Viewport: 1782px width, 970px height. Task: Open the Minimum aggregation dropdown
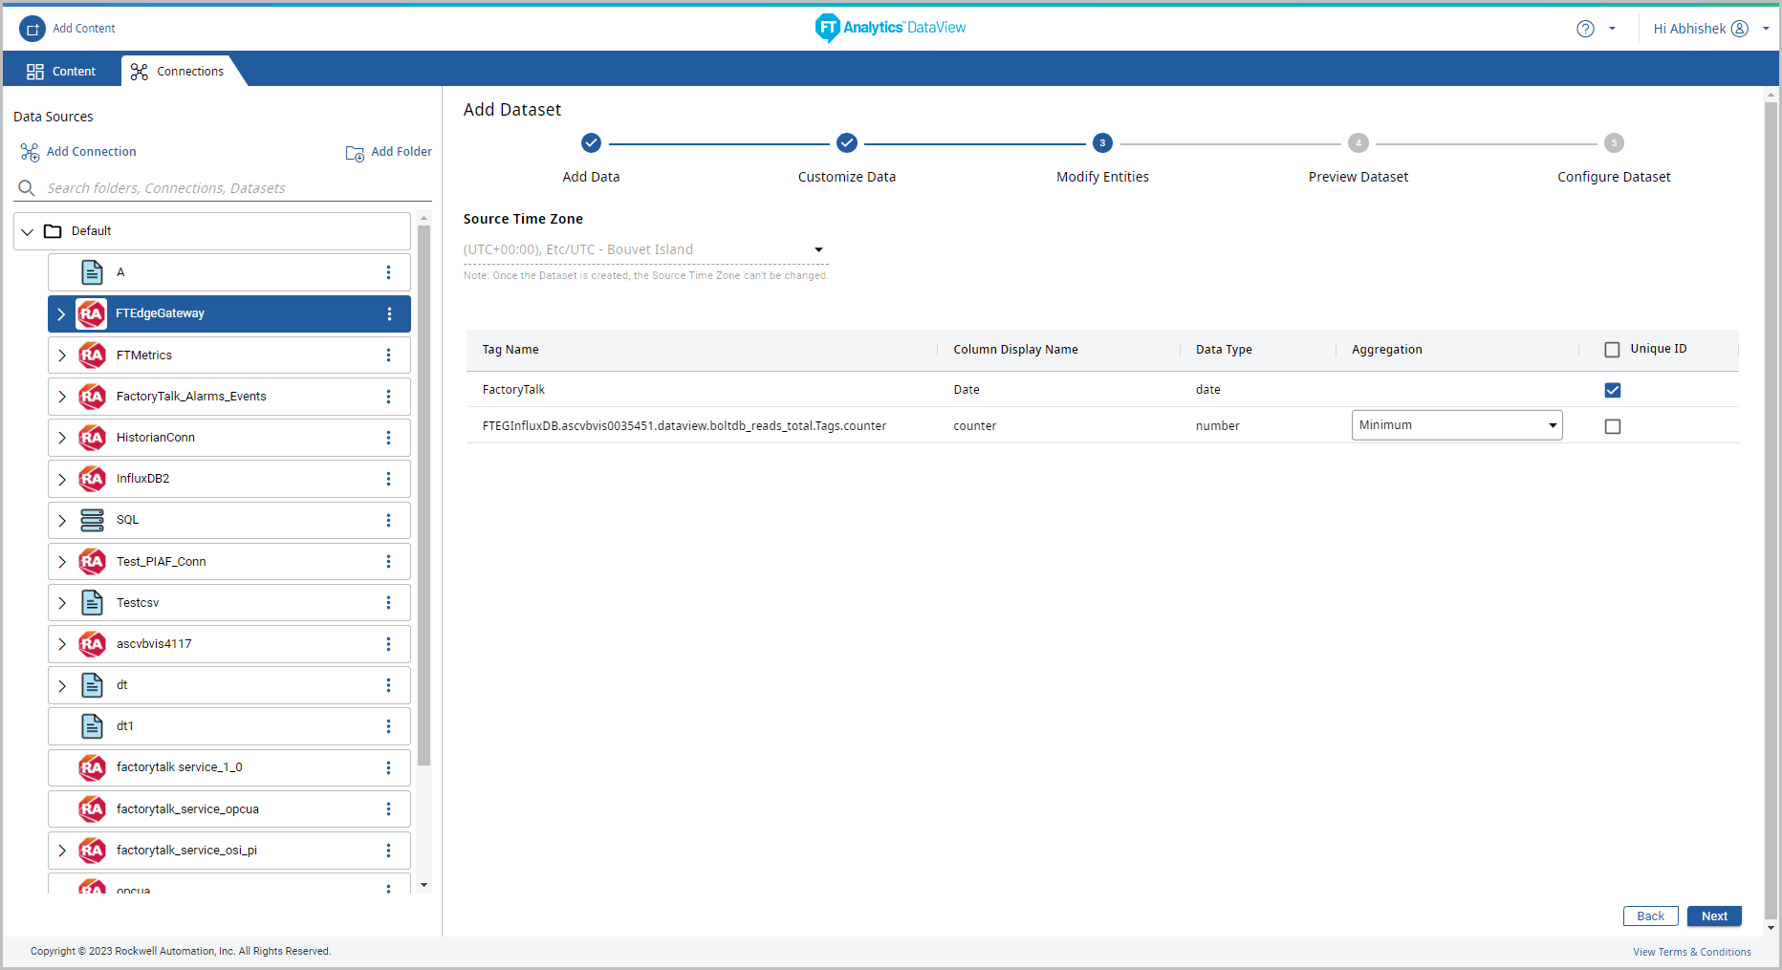(1456, 425)
